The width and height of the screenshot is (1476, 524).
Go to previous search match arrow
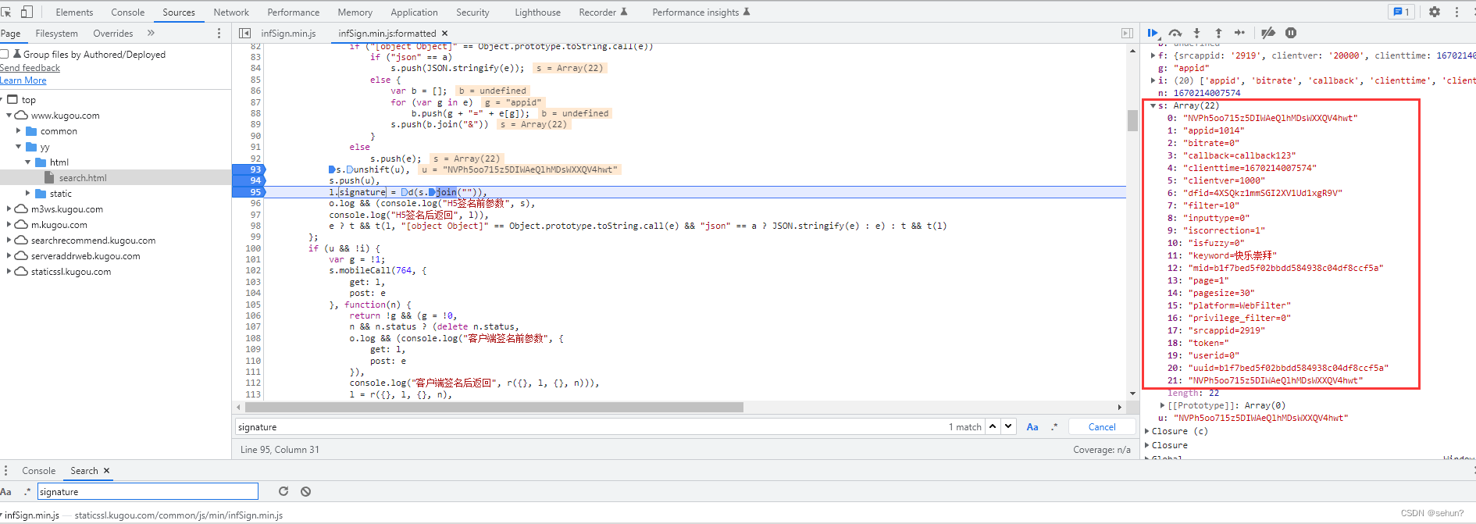pos(993,426)
